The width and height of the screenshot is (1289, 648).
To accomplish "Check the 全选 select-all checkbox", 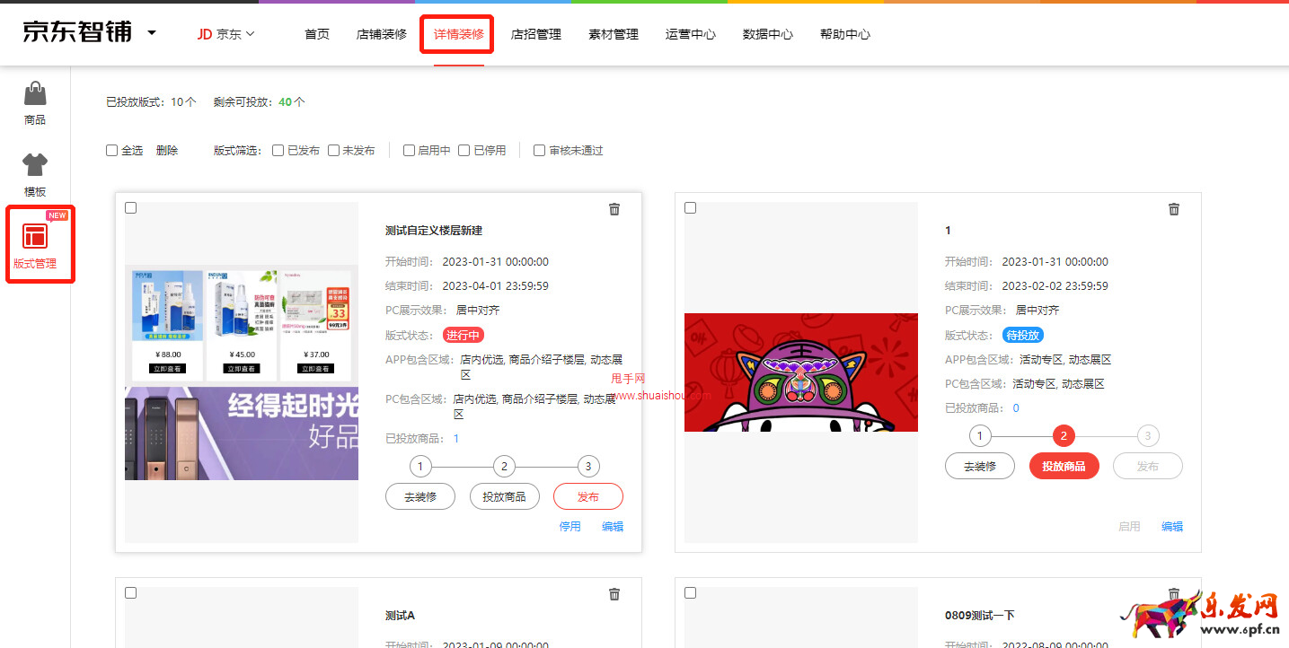I will click(112, 151).
